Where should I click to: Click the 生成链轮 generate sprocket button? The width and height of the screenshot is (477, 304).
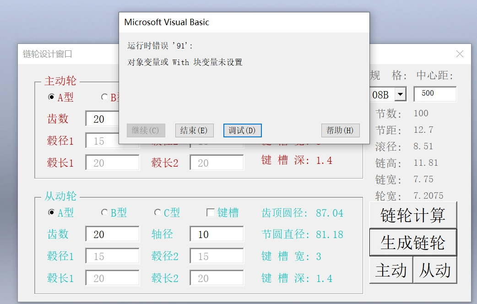[x=413, y=243]
